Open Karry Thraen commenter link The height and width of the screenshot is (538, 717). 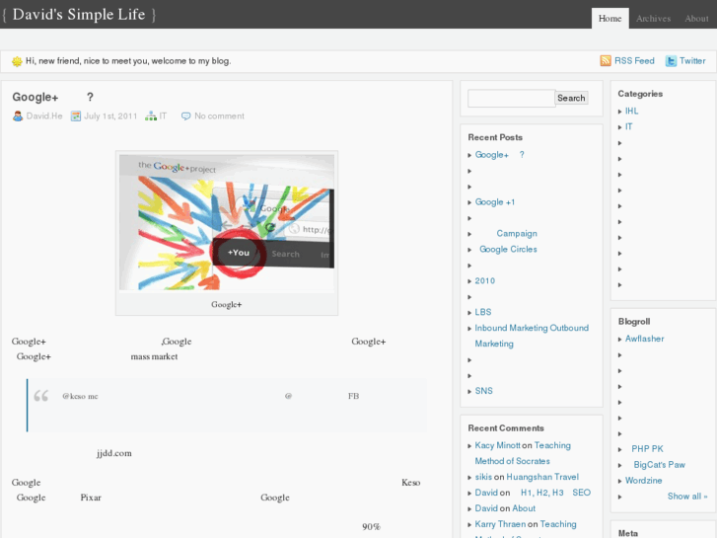(x=500, y=524)
